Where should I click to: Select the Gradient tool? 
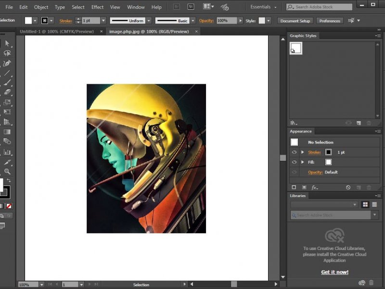click(7, 131)
